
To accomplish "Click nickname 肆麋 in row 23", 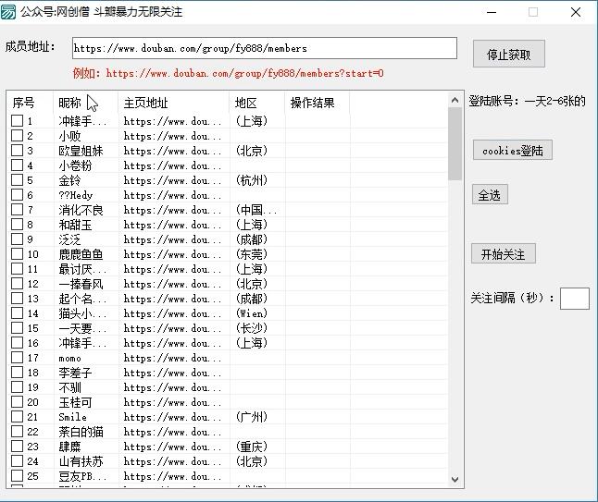I will [x=69, y=447].
